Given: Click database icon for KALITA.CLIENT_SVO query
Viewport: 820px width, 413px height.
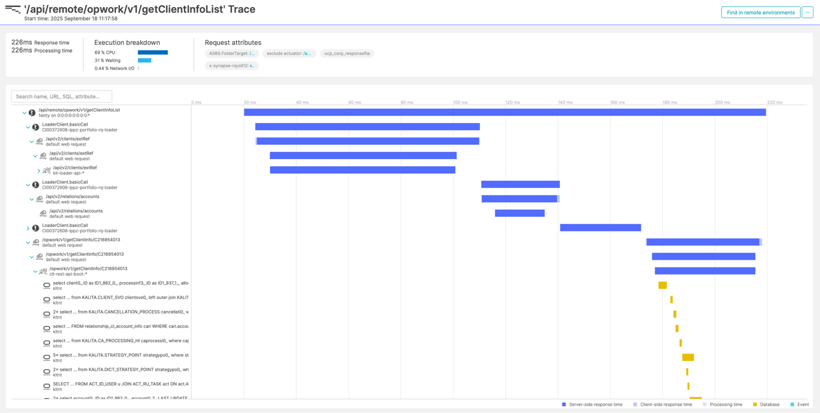Looking at the screenshot, I should pyautogui.click(x=47, y=300).
